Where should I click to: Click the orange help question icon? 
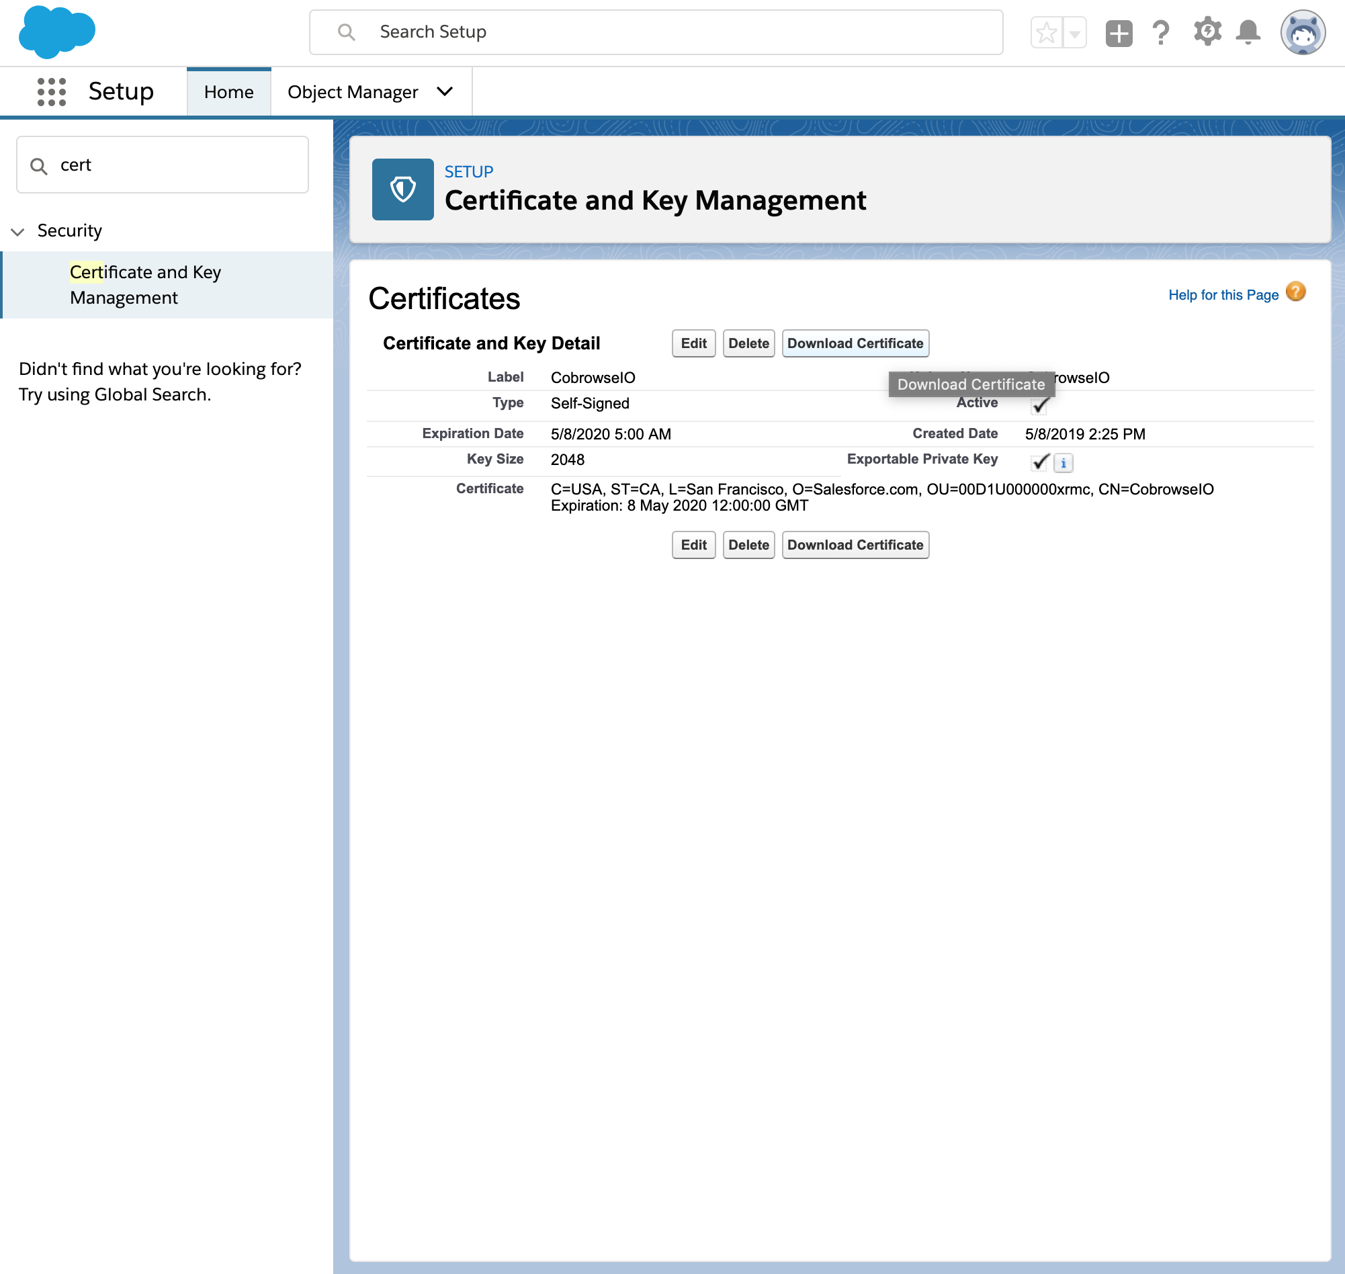[1295, 292]
